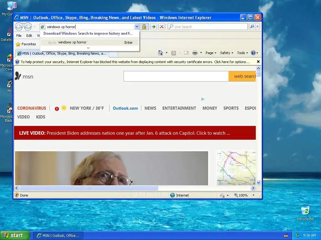Open the Windows start button
The image size is (321, 240).
pyautogui.click(x=15, y=235)
